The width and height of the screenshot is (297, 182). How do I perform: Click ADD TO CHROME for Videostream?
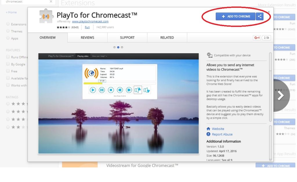pyautogui.click(x=276, y=165)
